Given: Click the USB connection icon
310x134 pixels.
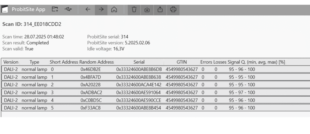Looking at the screenshot, I should [68, 9].
